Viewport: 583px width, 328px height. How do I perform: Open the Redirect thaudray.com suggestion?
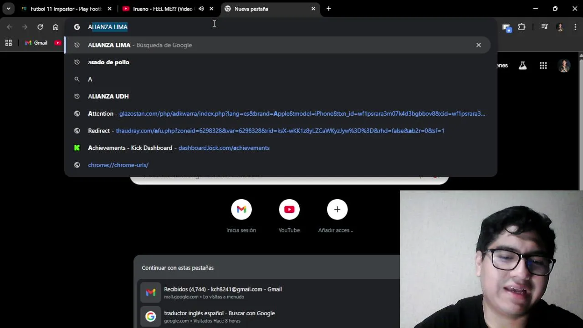[277, 131]
